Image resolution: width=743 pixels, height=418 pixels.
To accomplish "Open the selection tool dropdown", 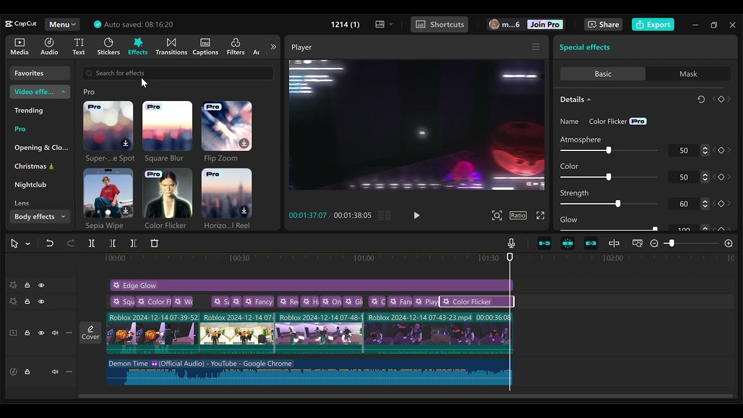I will pyautogui.click(x=27, y=244).
